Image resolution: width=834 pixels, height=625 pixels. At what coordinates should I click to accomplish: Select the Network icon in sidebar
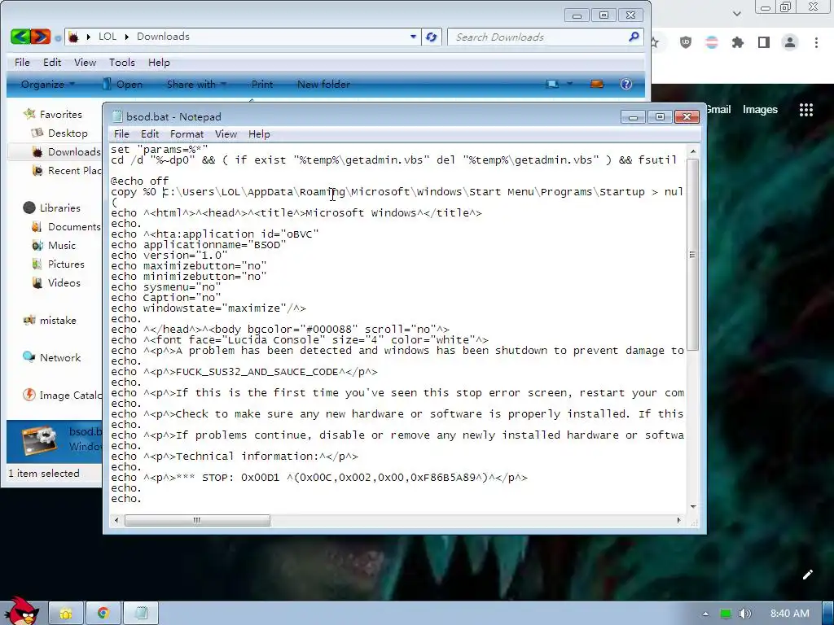click(29, 357)
